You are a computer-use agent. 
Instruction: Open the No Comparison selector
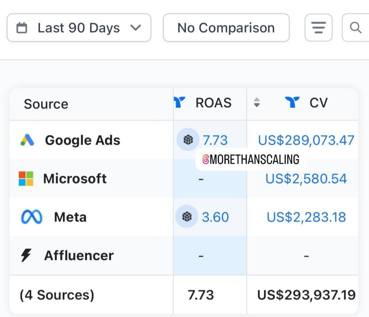(226, 28)
